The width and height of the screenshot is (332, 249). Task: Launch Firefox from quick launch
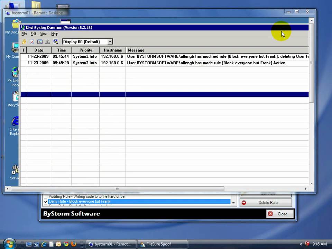click(73, 244)
